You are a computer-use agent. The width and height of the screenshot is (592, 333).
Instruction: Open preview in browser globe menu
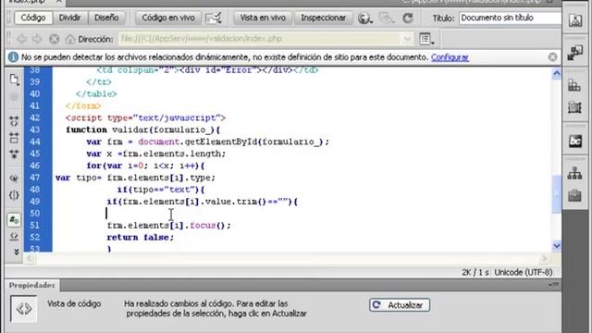[364, 18]
